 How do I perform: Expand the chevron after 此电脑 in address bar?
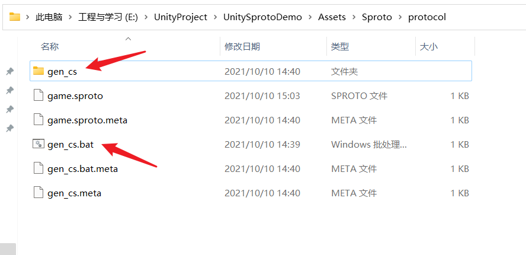tap(70, 17)
